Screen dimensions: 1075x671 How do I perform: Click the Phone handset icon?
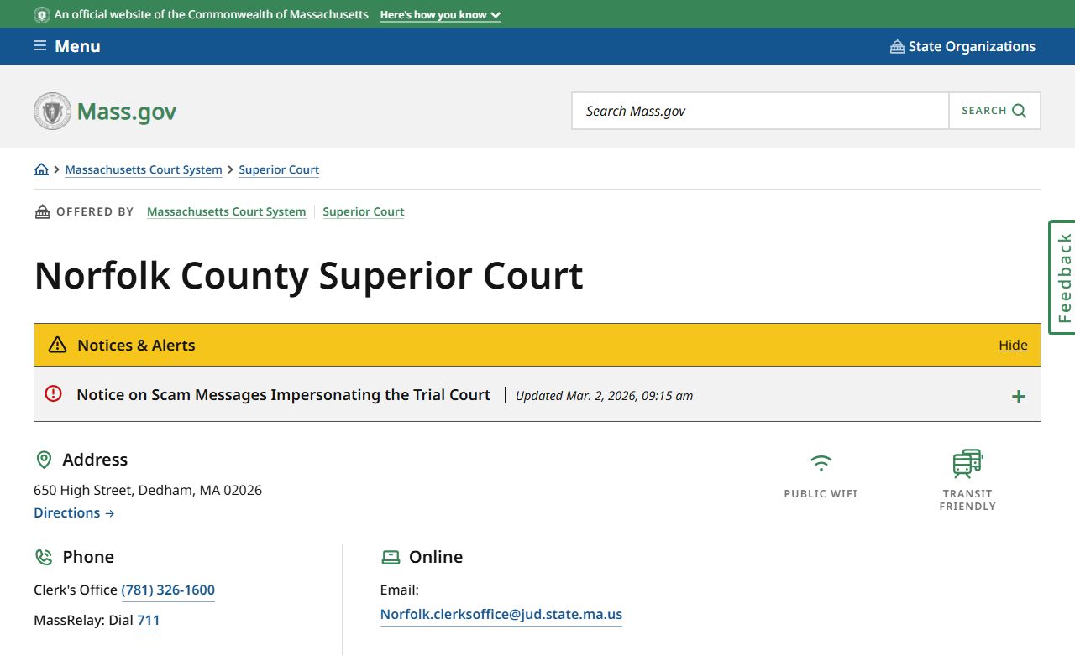pyautogui.click(x=44, y=557)
